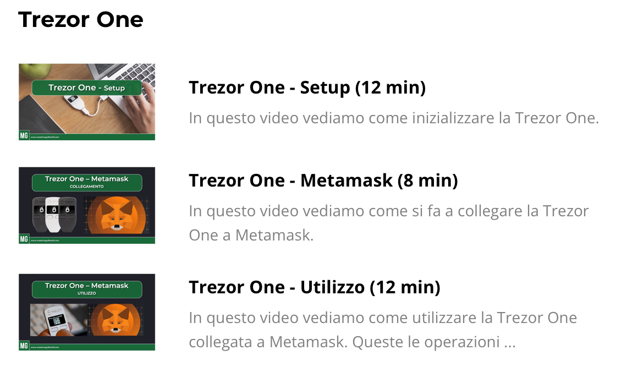
Task: Click the three Trezor devices image
Action: [54, 215]
